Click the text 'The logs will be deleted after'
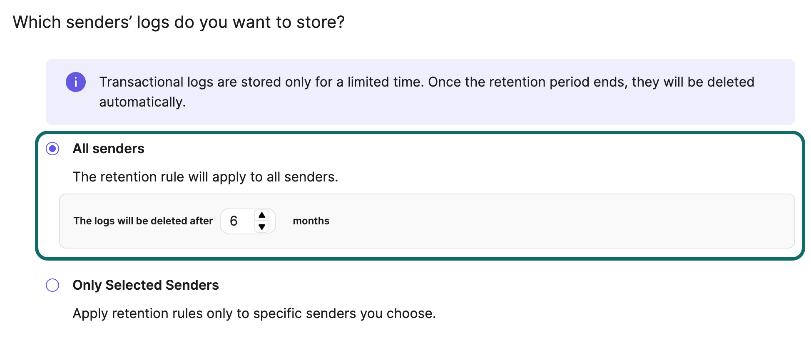811x338 pixels. pos(143,221)
